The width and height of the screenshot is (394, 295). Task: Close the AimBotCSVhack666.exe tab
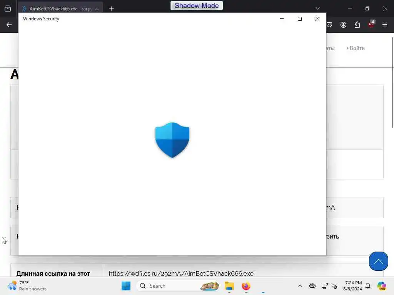click(97, 8)
